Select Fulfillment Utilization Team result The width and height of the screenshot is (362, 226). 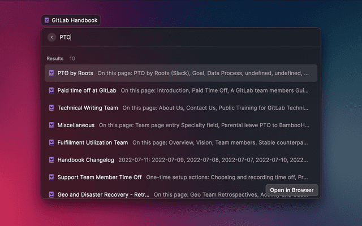(93, 142)
